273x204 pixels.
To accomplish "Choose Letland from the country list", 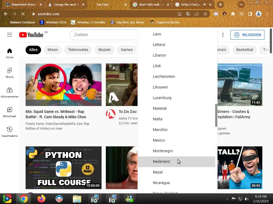I will point(176,45).
